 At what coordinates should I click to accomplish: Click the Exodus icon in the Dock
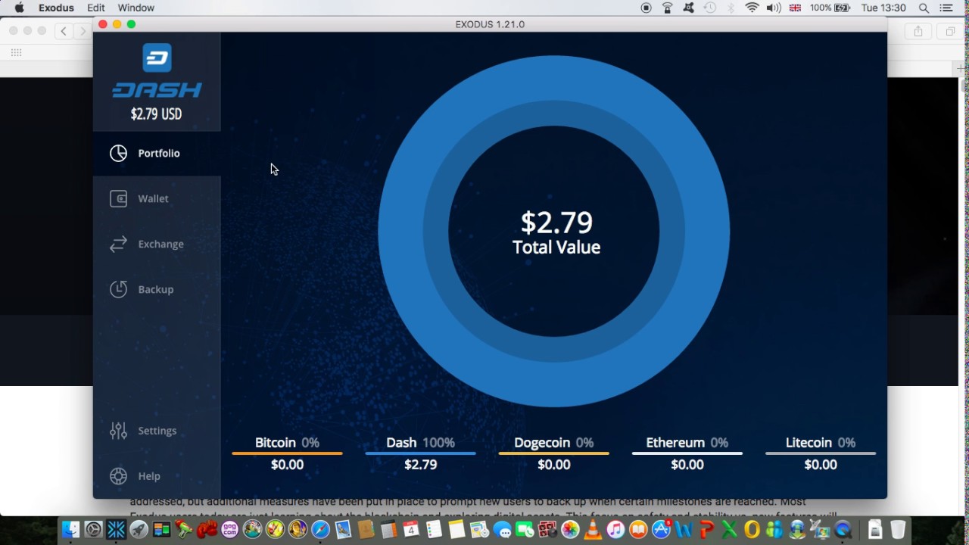tap(116, 529)
